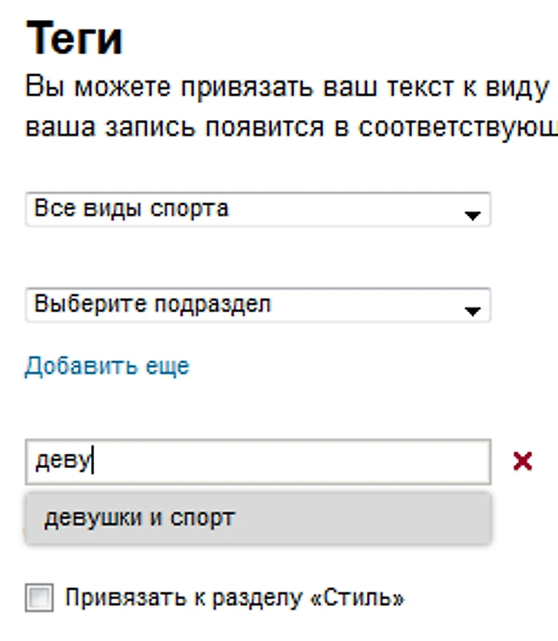Click the text «Все виды спорта»
The width and height of the screenshot is (558, 641).
131,208
